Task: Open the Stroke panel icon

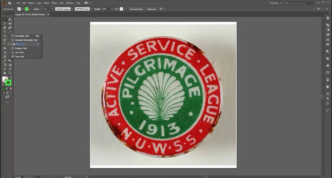Action: (x=328, y=40)
